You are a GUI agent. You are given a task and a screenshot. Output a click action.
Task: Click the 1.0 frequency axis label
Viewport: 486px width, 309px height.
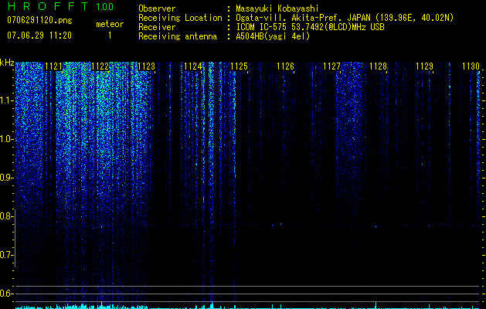click(7, 139)
